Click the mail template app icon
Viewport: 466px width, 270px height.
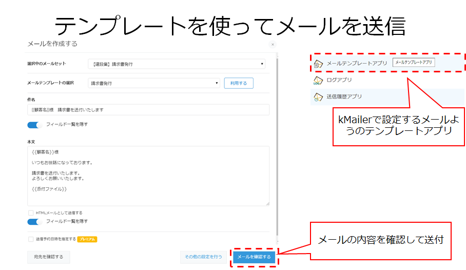pos(318,64)
